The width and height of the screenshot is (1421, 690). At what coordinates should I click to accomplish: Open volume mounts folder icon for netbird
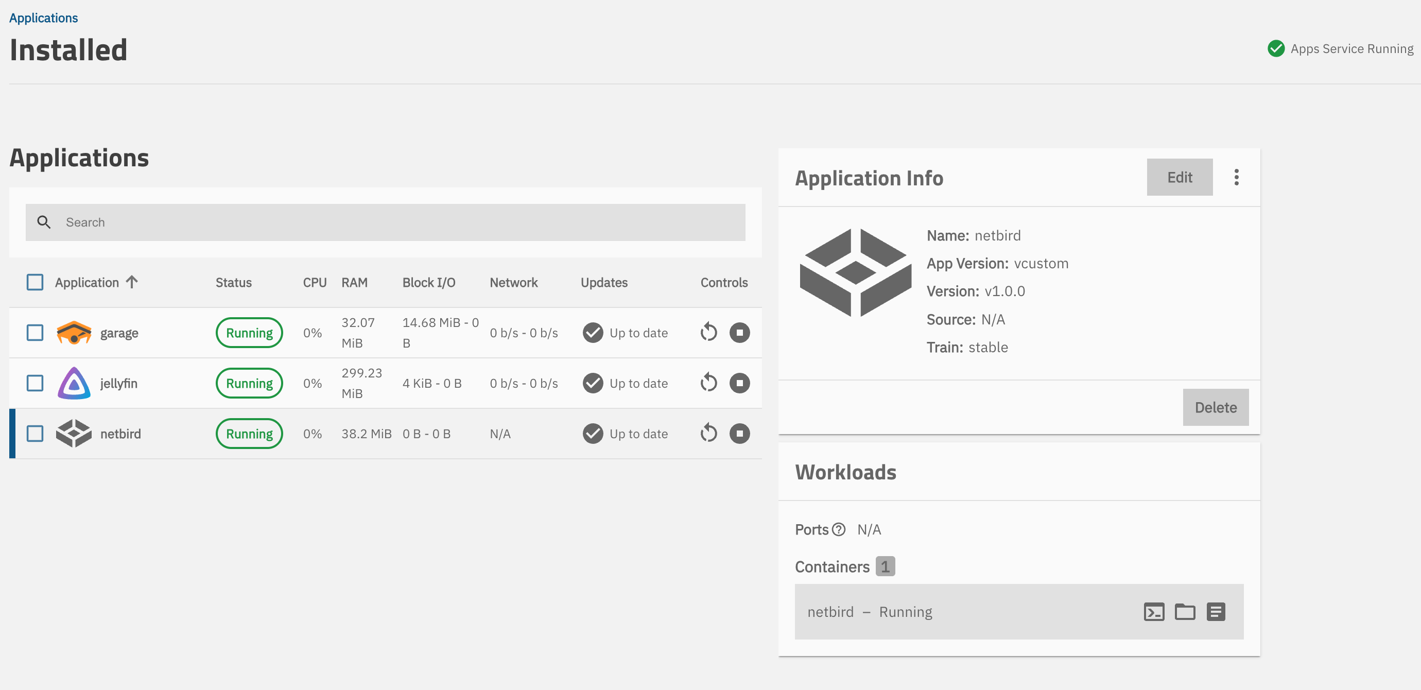coord(1184,612)
